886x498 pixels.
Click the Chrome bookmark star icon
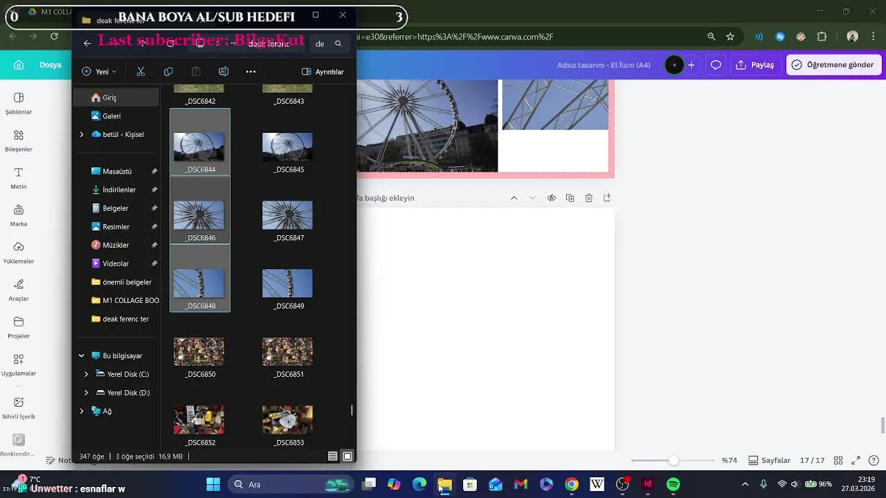tap(730, 37)
